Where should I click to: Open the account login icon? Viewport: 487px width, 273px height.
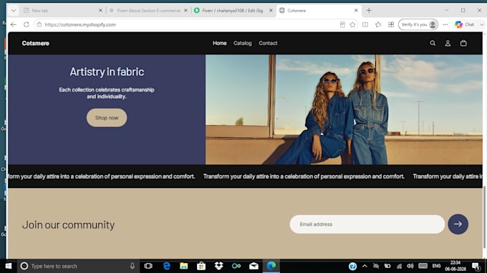pyautogui.click(x=448, y=43)
